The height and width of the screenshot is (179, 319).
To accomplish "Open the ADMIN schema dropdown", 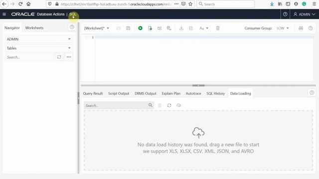I will (39, 39).
